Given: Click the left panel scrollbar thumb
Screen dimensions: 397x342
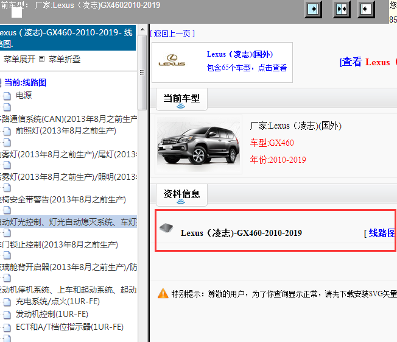Looking at the screenshot, I should [142, 73].
